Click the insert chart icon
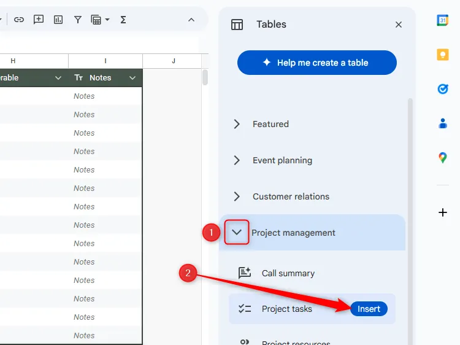Image resolution: width=460 pixels, height=345 pixels. click(x=58, y=20)
